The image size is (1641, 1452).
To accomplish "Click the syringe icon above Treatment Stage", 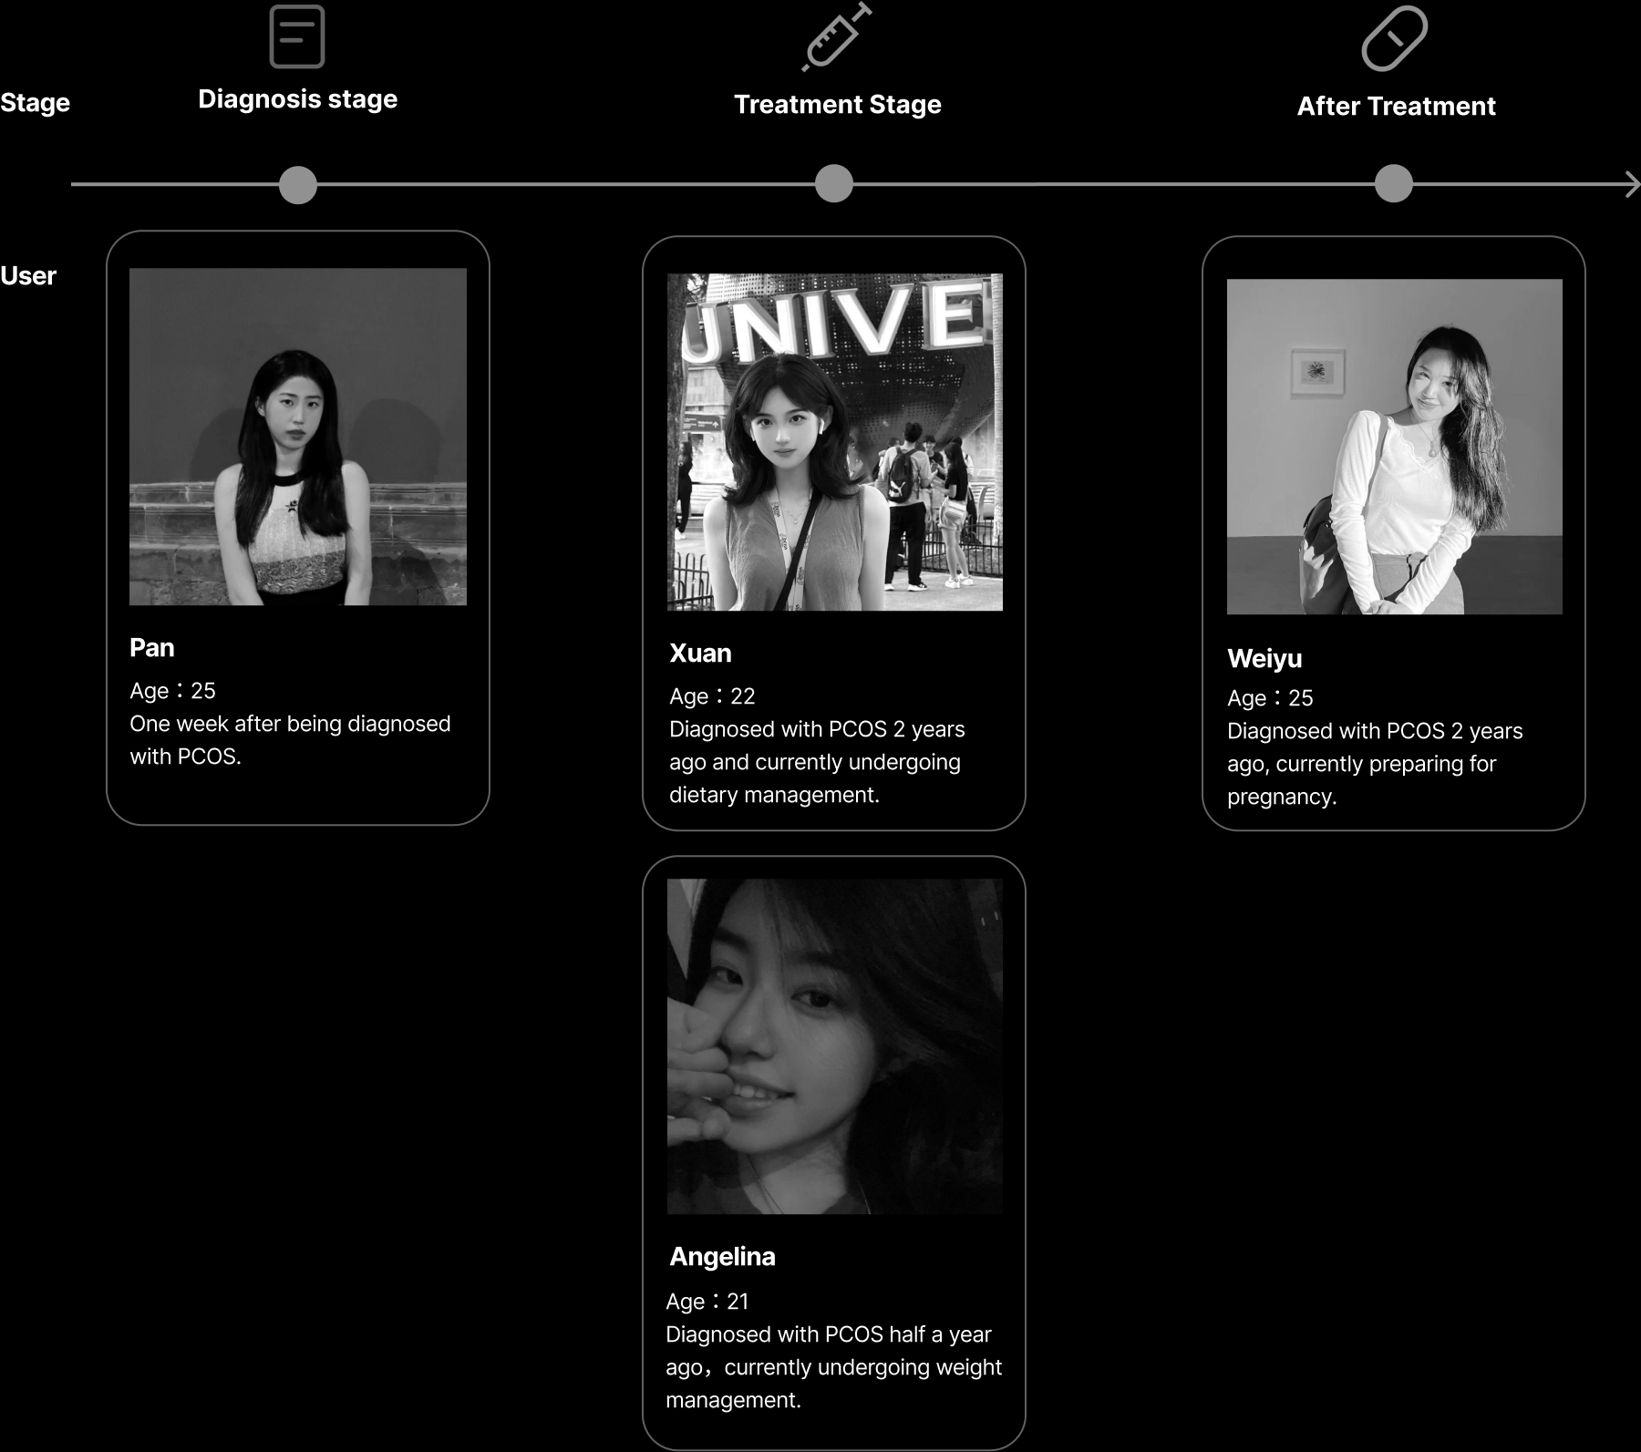I will [837, 36].
